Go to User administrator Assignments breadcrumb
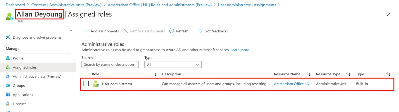This screenshot has width=399, height=112. point(247,5)
